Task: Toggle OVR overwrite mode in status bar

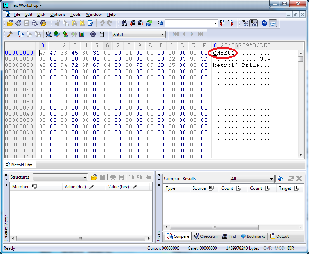Action: [267, 248]
